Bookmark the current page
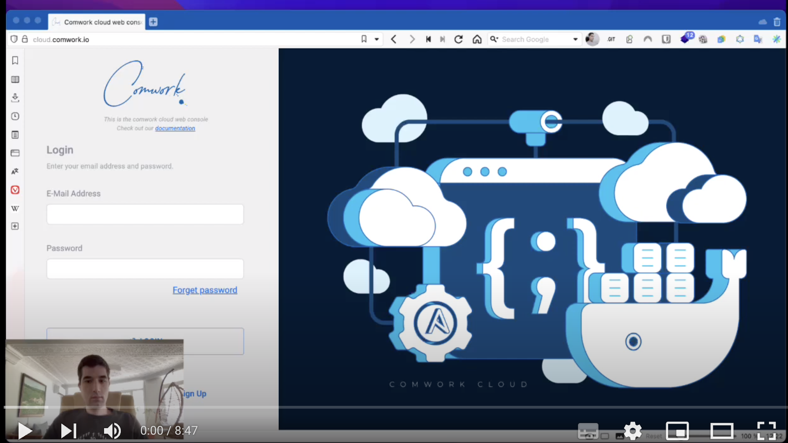Viewport: 788px width, 443px height. click(364, 39)
